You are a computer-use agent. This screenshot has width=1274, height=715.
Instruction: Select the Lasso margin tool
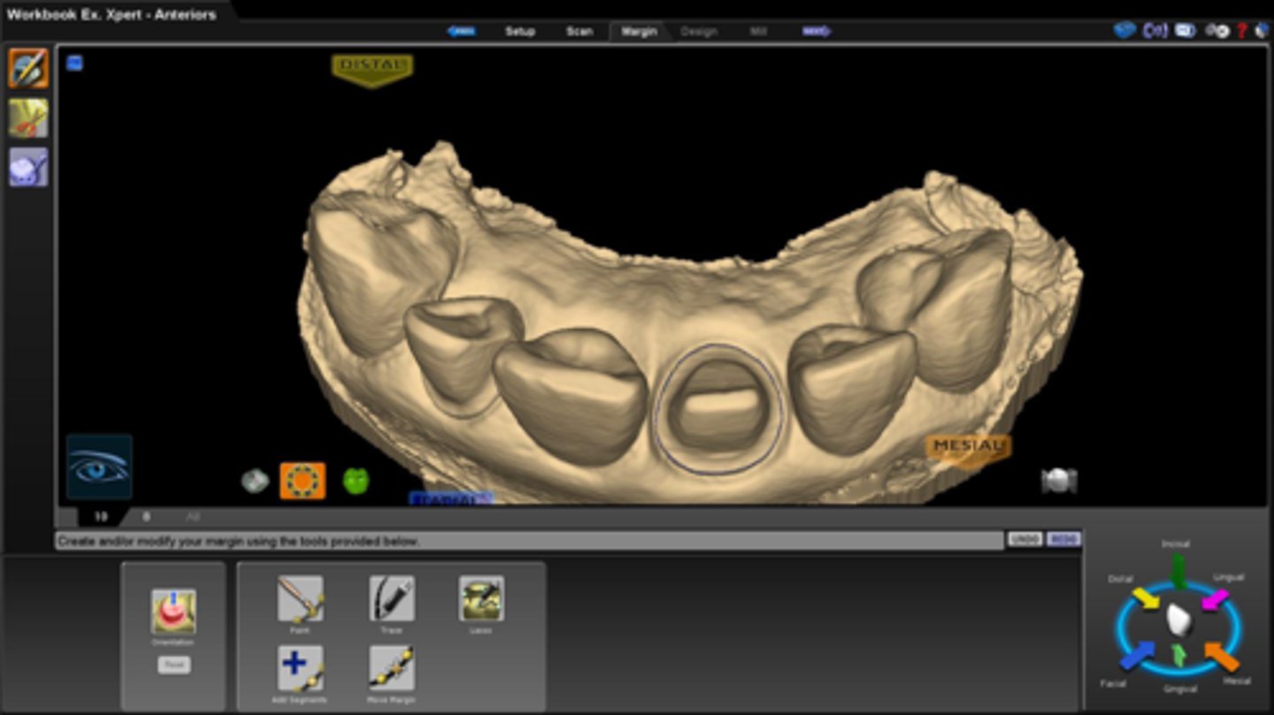tap(481, 599)
